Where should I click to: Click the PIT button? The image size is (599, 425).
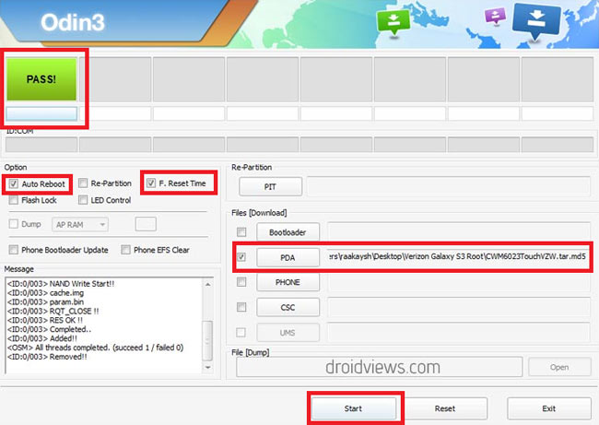(270, 187)
